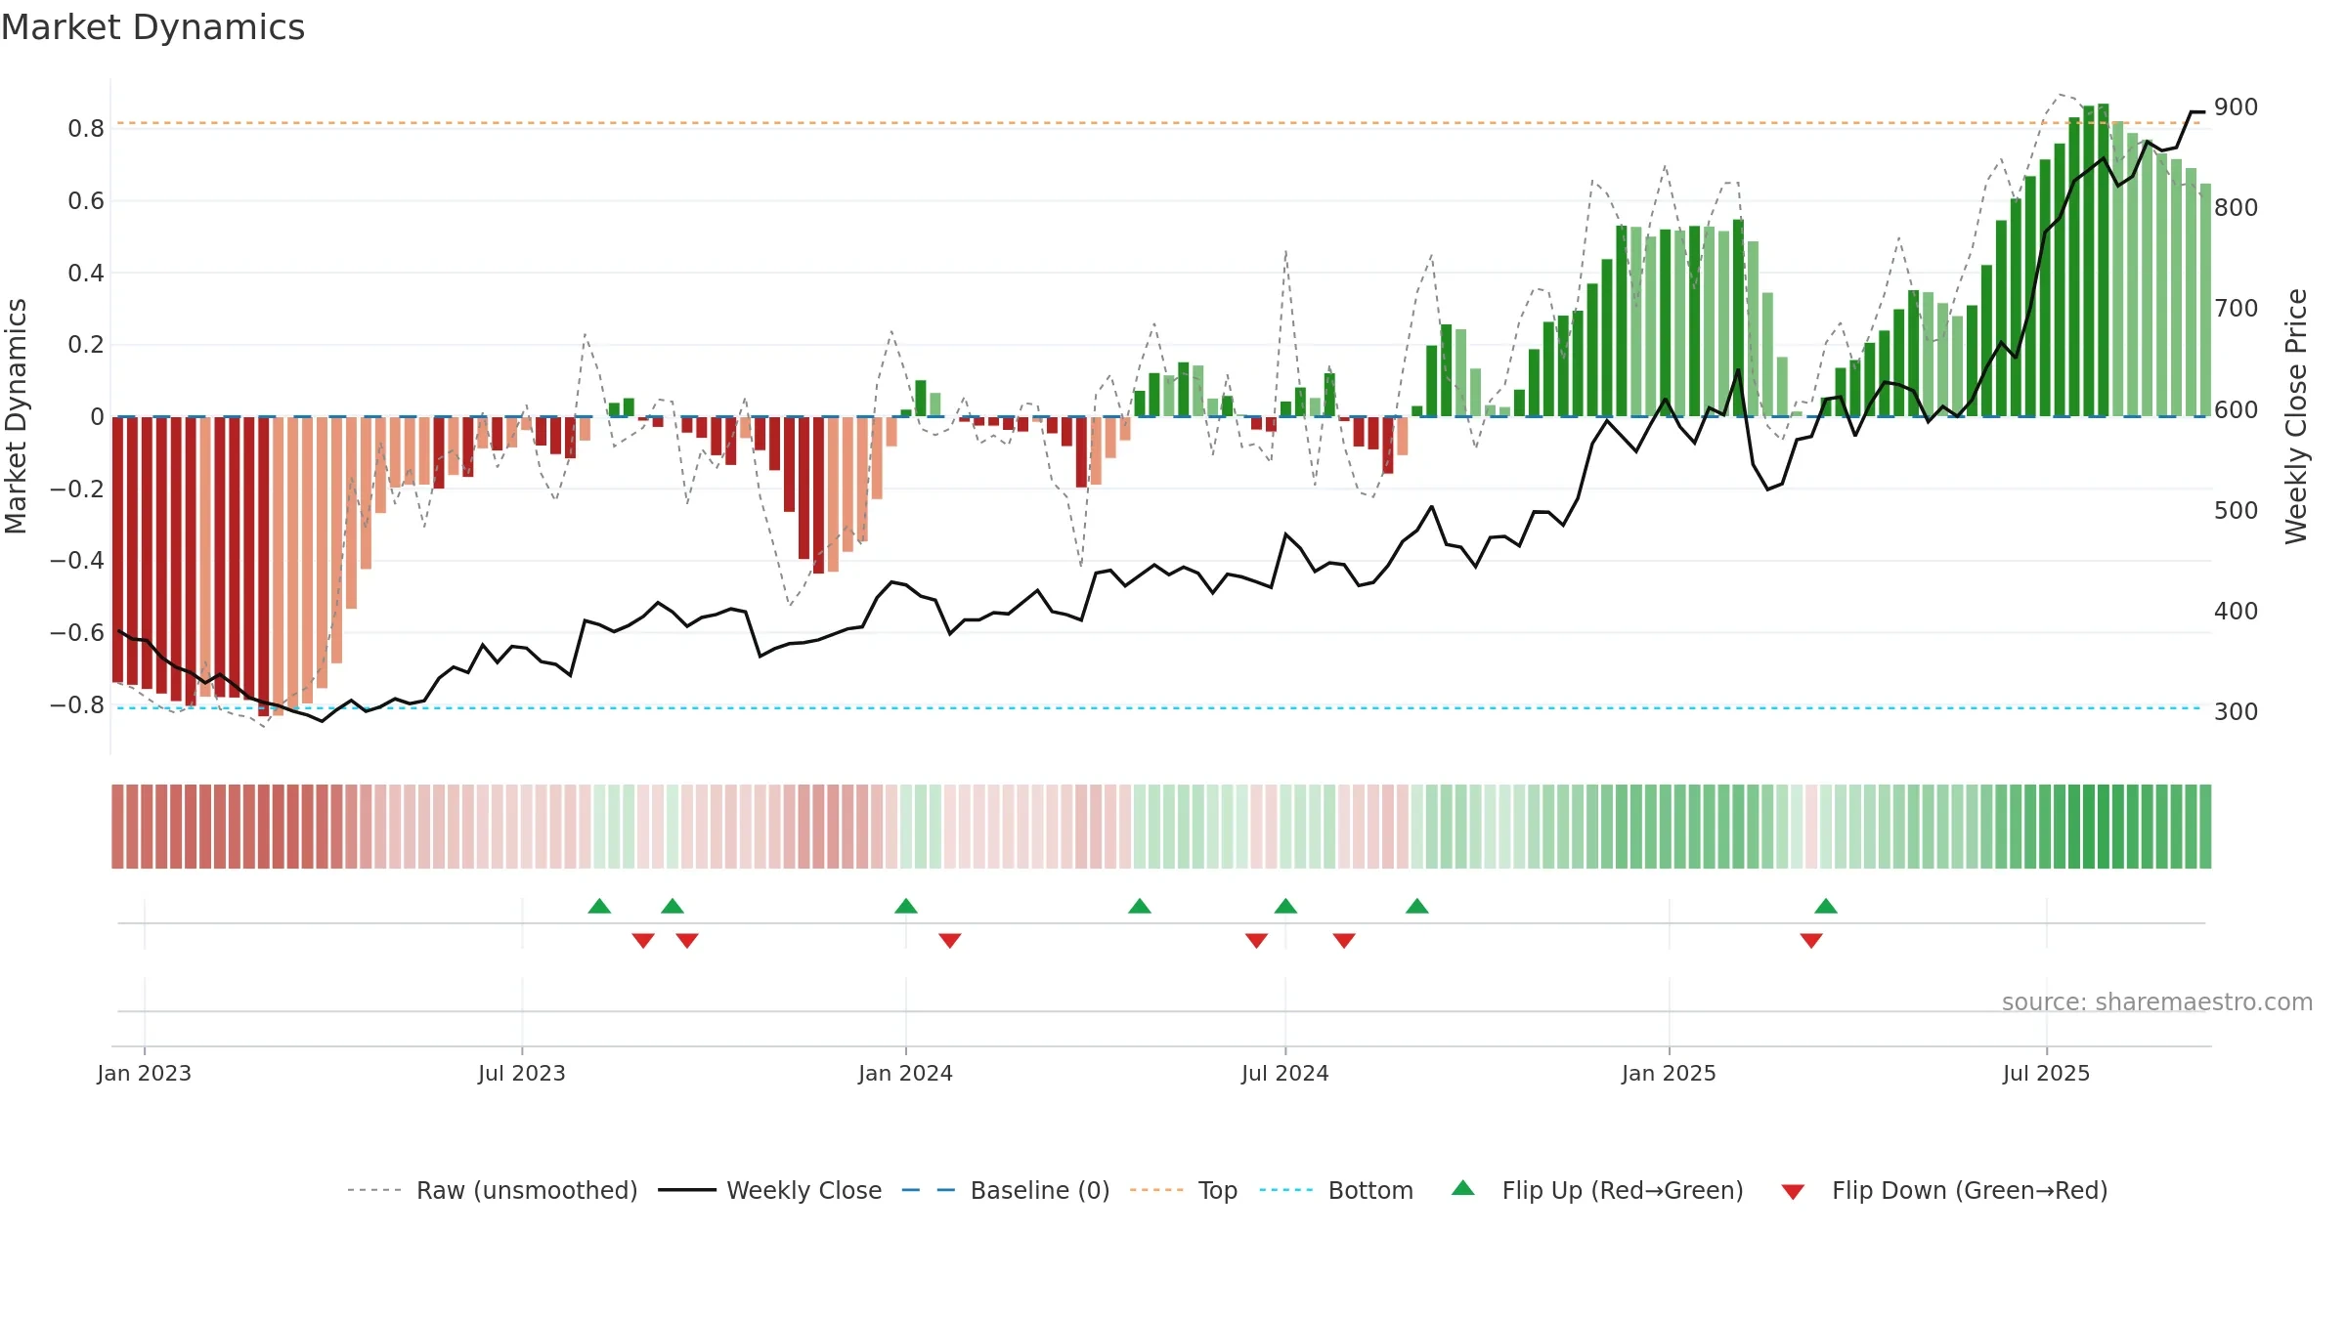Toggle Flip Down (Green→Red) legend entry
The height and width of the screenshot is (1319, 2346).
1944,1190
